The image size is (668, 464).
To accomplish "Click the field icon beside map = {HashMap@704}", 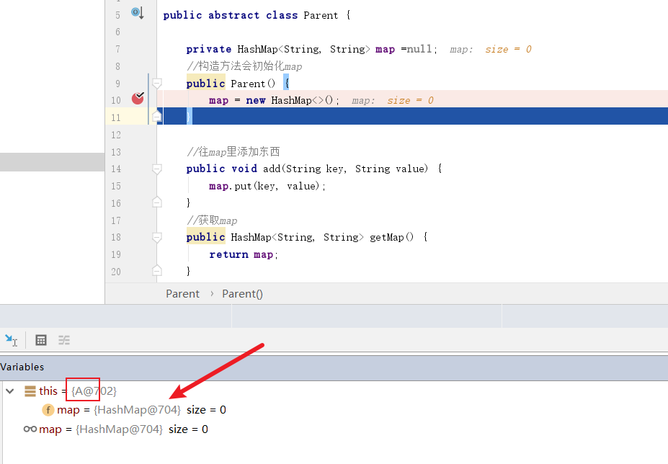I will [x=48, y=410].
